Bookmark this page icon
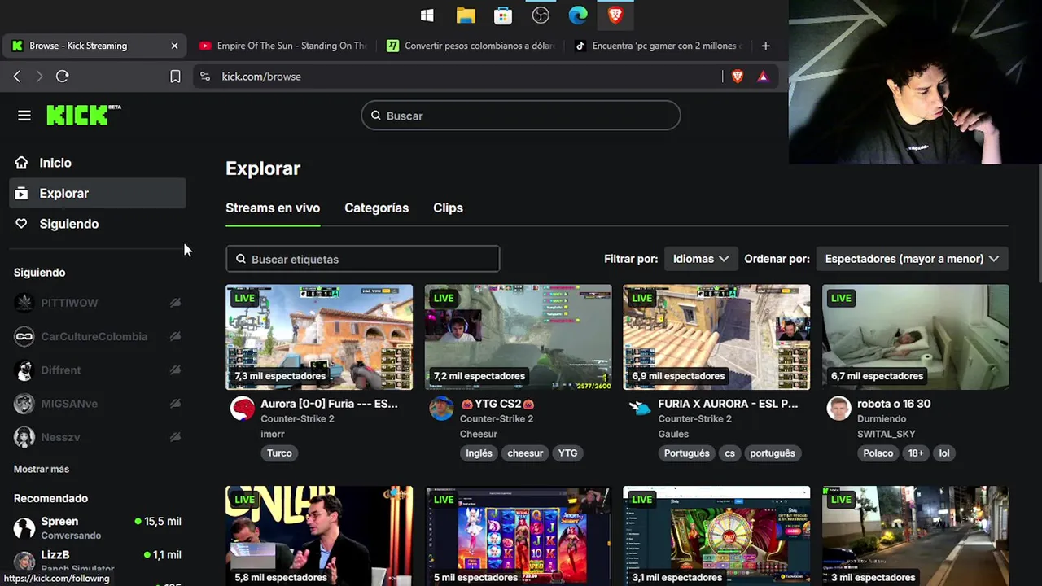The image size is (1042, 586). pyautogui.click(x=175, y=76)
